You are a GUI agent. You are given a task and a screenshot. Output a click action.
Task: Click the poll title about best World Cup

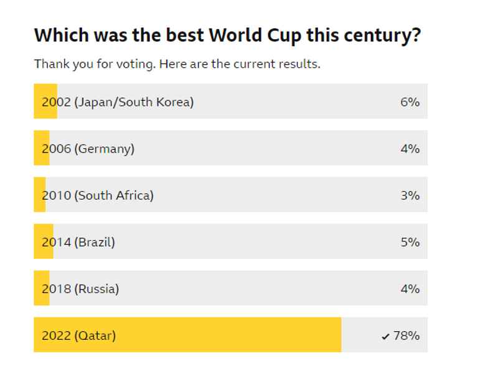tap(227, 35)
